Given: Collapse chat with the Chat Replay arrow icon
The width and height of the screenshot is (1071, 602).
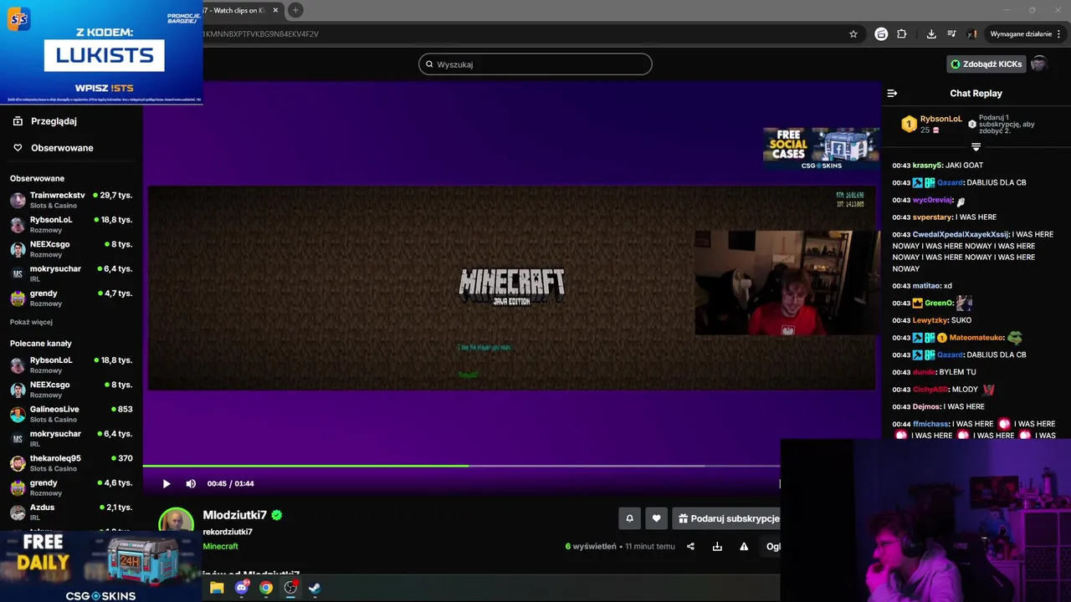Looking at the screenshot, I should pyautogui.click(x=892, y=94).
